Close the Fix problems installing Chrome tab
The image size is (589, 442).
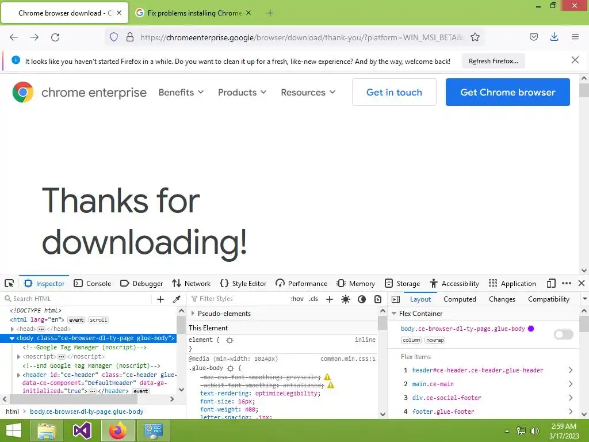[248, 13]
